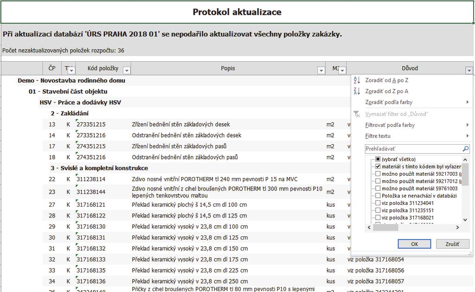Toggle the '(vybrať všetko)' checkbox
This screenshot has height=292, width=475.
(x=378, y=159)
